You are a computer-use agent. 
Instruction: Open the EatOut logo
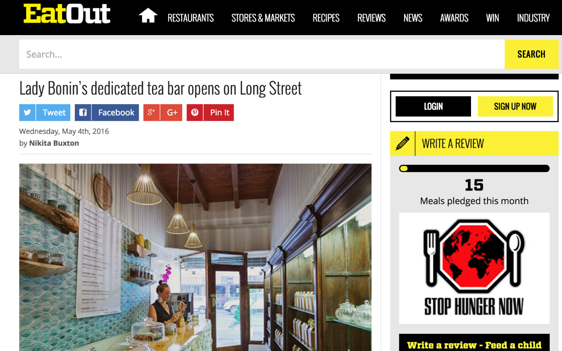pos(67,14)
